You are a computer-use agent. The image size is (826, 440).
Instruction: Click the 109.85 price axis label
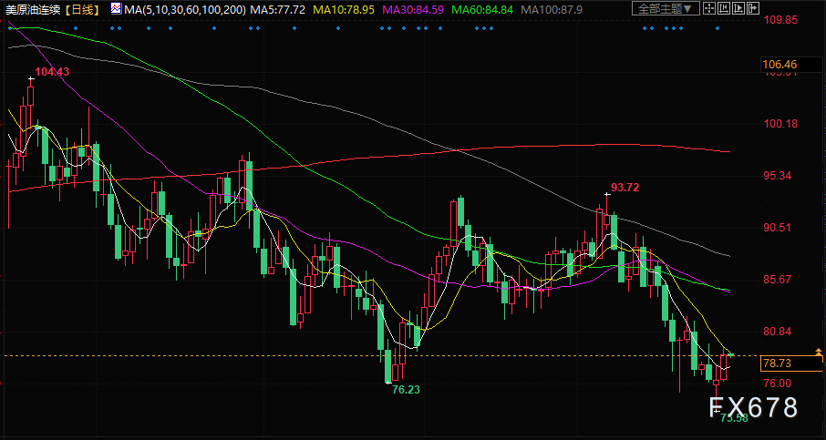[x=780, y=20]
